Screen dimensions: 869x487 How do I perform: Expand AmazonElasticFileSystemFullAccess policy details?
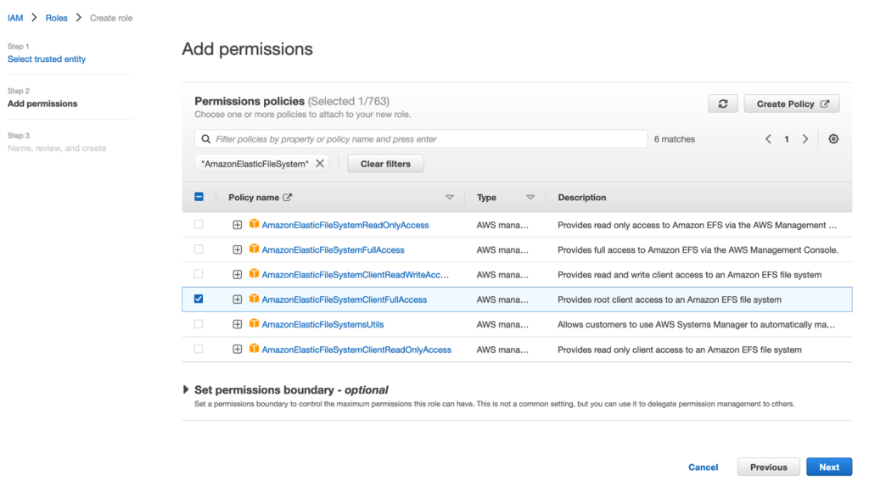coord(238,250)
